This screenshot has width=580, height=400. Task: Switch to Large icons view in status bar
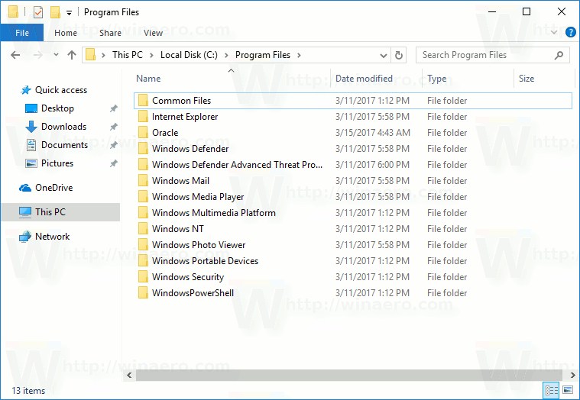[568, 390]
